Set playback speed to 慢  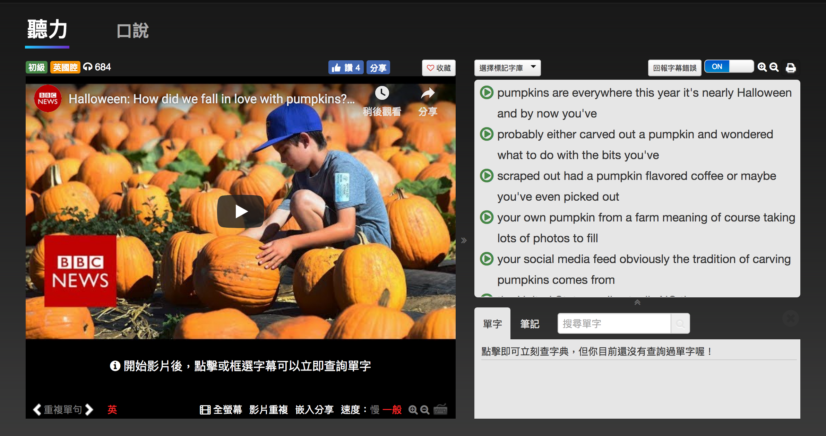tap(375, 410)
